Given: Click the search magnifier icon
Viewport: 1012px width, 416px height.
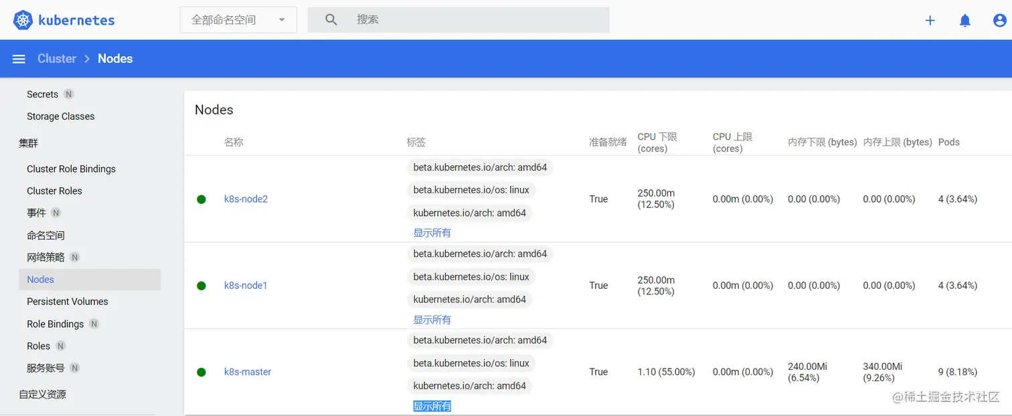Looking at the screenshot, I should pyautogui.click(x=331, y=20).
